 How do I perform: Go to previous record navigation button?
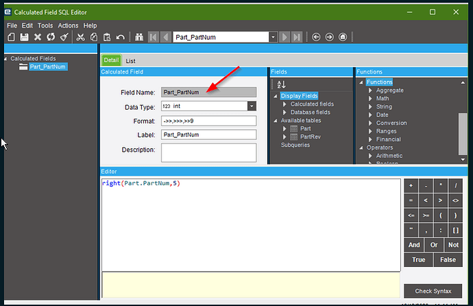166,37
